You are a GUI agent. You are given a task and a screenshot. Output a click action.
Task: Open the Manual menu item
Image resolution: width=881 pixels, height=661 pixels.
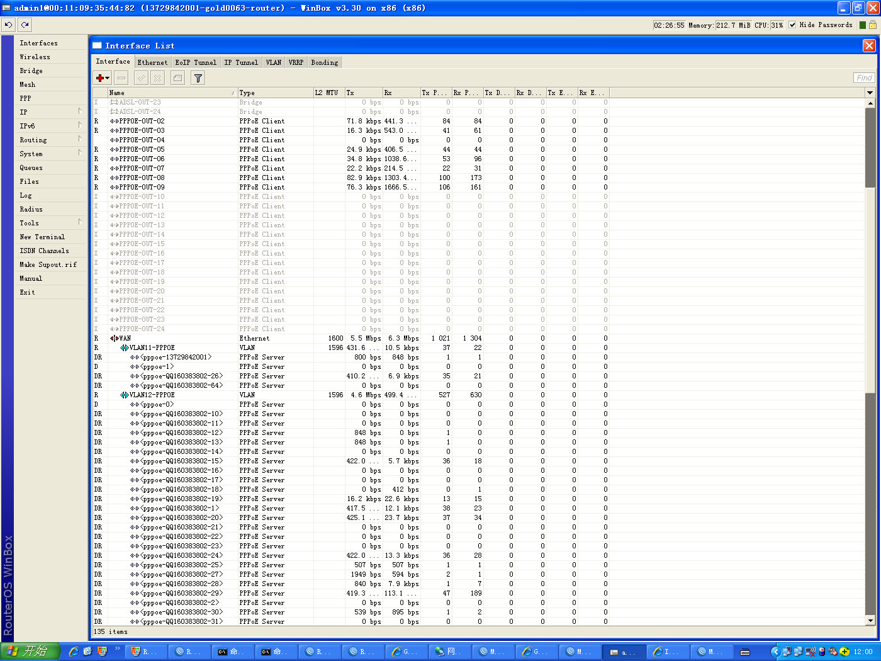click(x=50, y=278)
